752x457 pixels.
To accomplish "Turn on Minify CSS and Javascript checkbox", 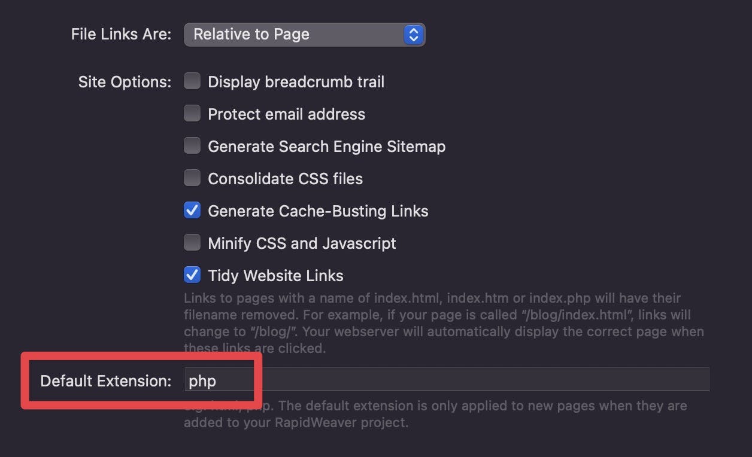I will (192, 243).
